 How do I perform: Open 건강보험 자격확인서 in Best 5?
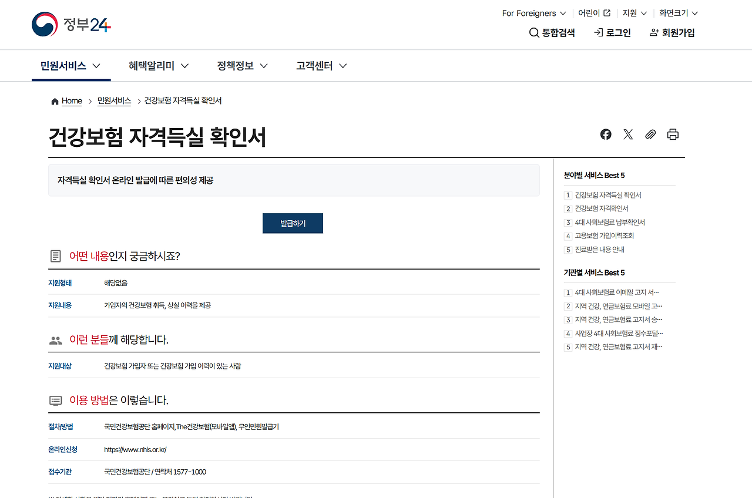coord(602,208)
